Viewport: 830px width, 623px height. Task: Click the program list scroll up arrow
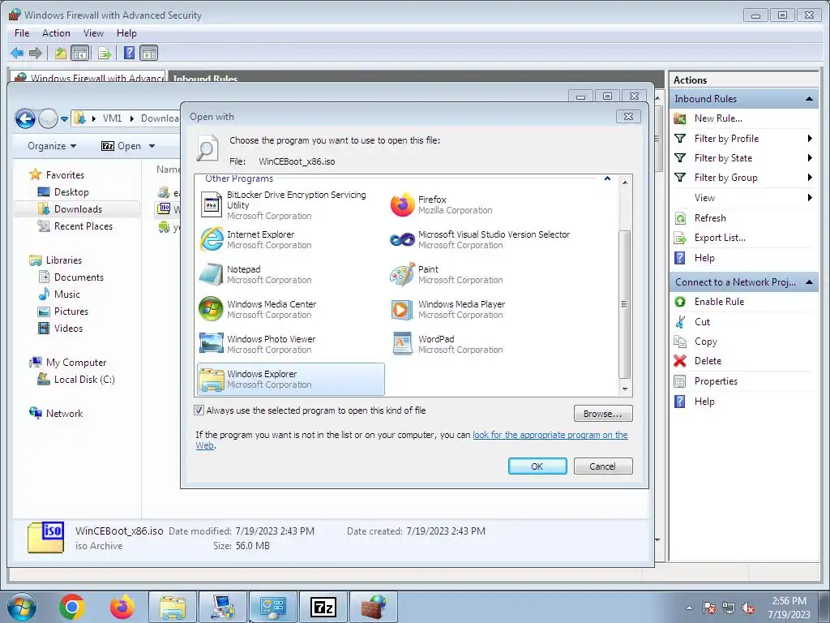tap(625, 183)
